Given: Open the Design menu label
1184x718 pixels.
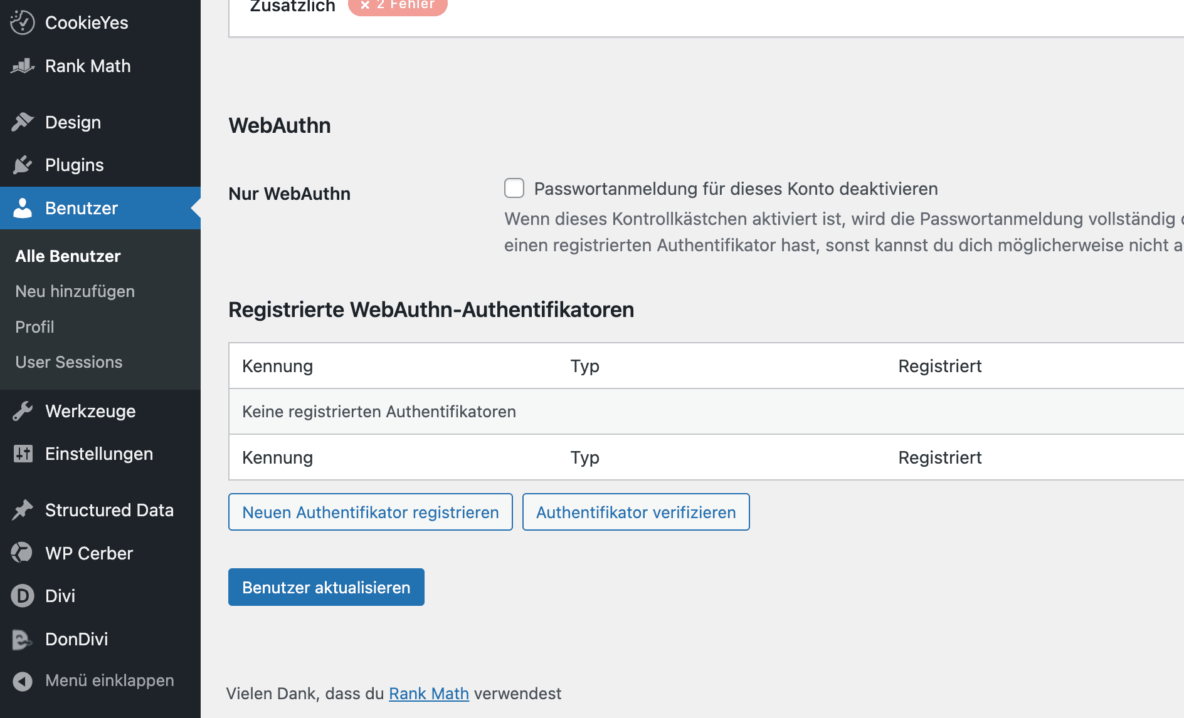Looking at the screenshot, I should [73, 122].
